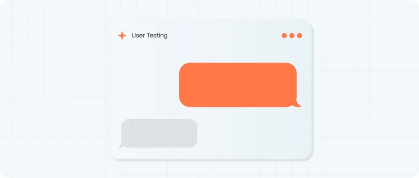Select the gray chat message bubble
The image size is (419, 178).
159,133
